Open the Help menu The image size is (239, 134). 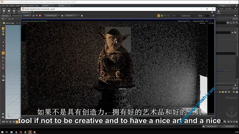[37, 6]
